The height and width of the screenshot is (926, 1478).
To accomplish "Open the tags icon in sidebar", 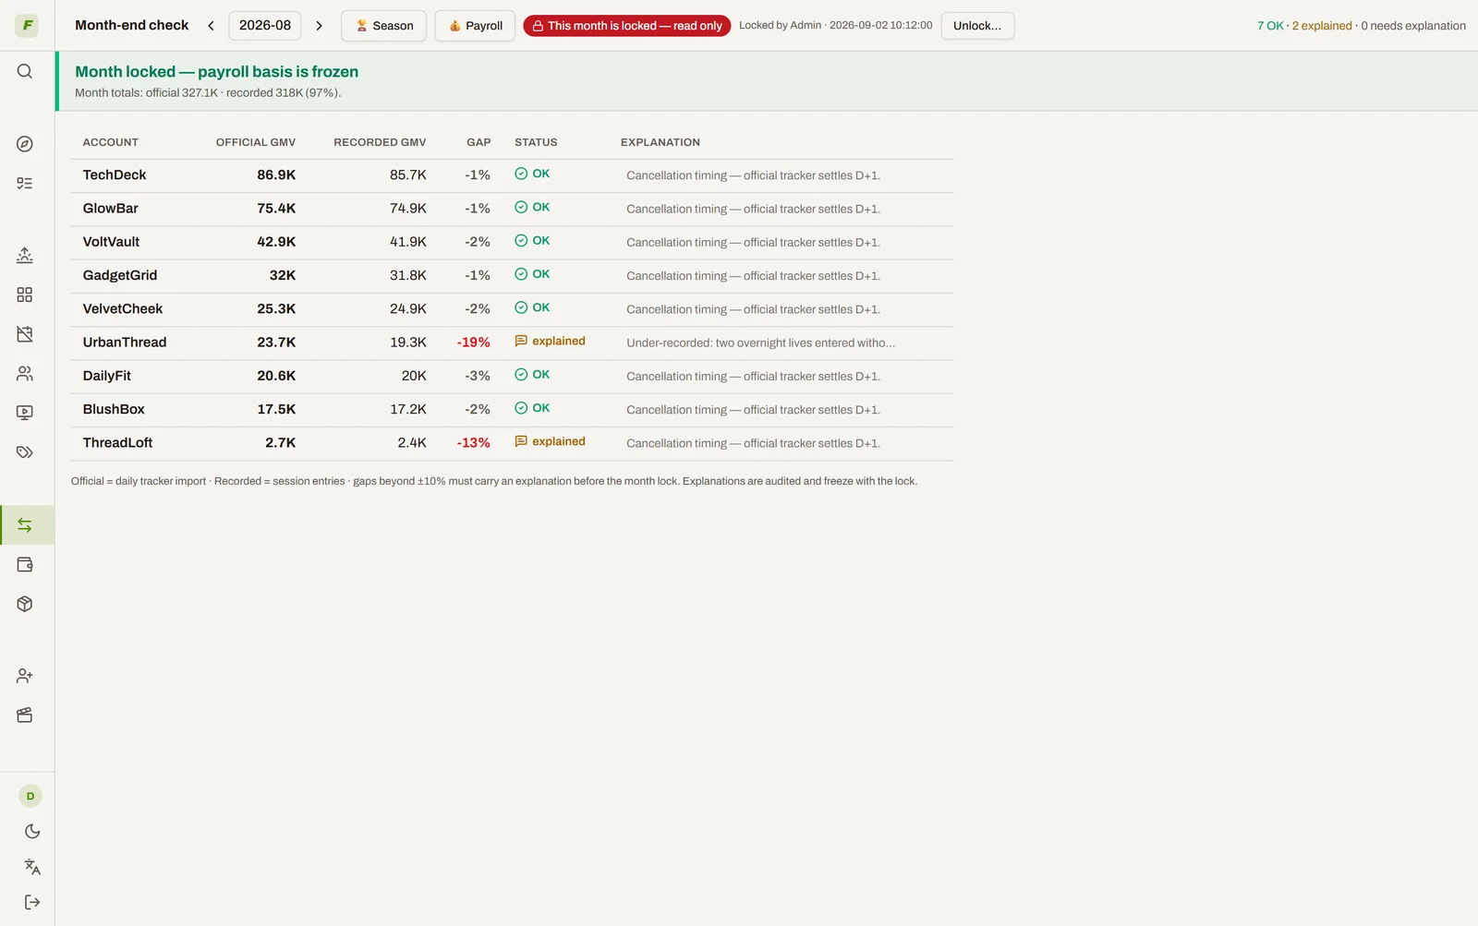I will pyautogui.click(x=25, y=451).
